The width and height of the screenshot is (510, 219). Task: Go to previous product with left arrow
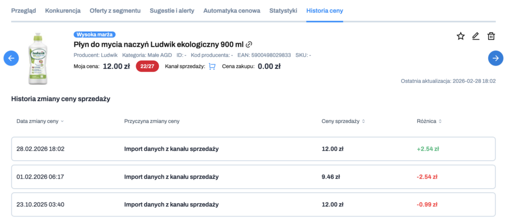11,58
